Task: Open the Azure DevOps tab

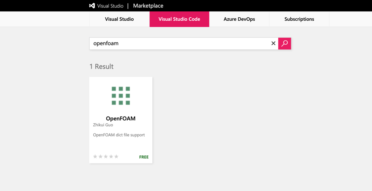Action: coord(239,19)
